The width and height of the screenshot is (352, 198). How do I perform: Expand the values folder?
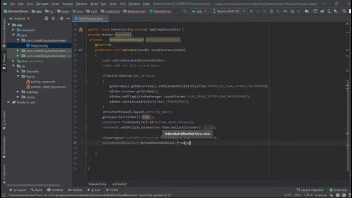pyautogui.click(x=18, y=97)
